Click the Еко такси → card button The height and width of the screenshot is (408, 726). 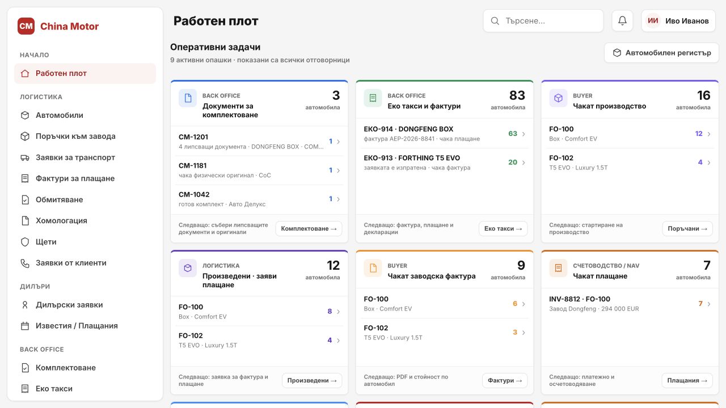503,228
